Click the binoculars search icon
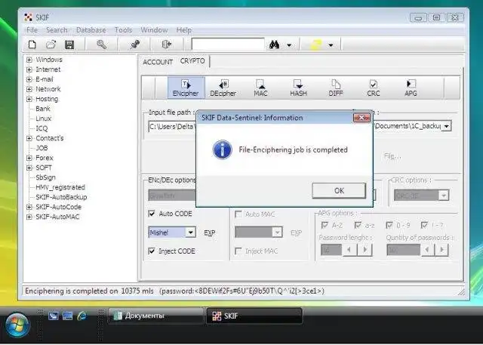Viewport: 483px width, 345px height. [274, 45]
